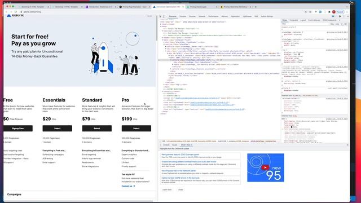Screen dimensions: 361x203
Task: Select the Computed sidebar tab
Action: (293, 20)
